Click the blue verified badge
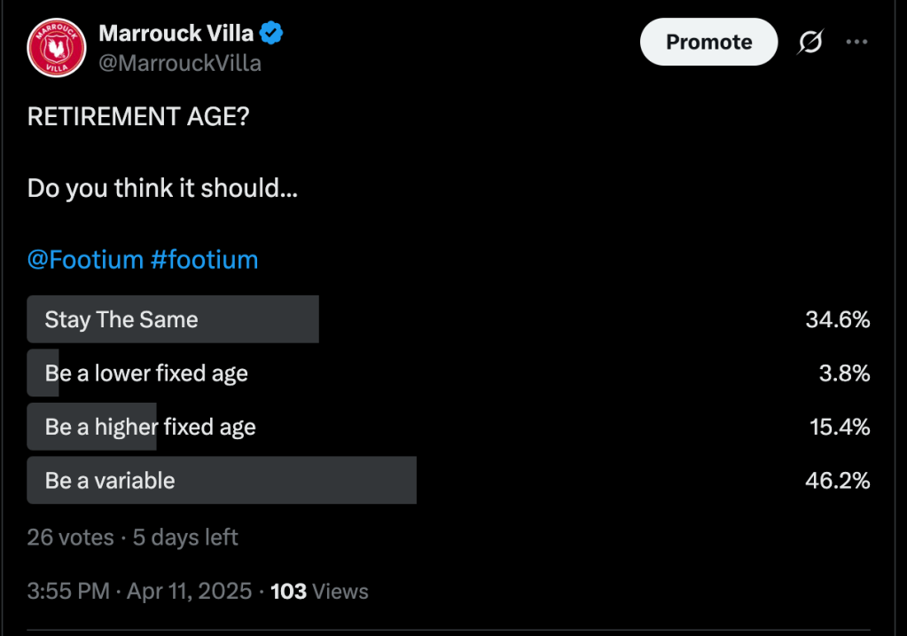Viewport: 907px width, 636px height. coord(271,34)
